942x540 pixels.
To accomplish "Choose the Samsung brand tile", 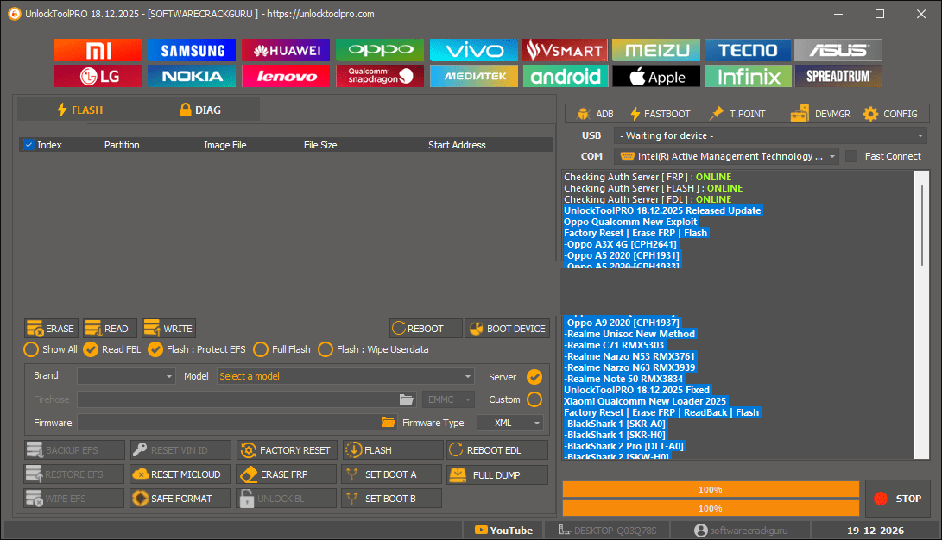I will pos(192,50).
